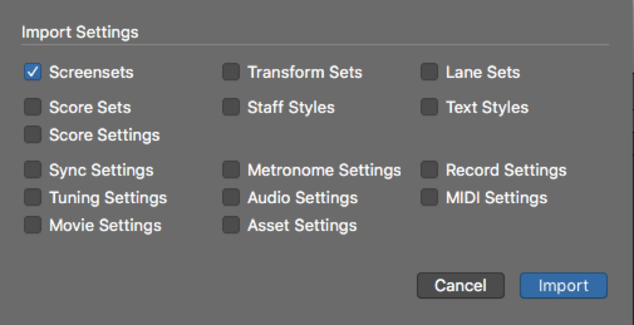The image size is (634, 325).
Task: Check the Lane Sets option
Action: (429, 72)
